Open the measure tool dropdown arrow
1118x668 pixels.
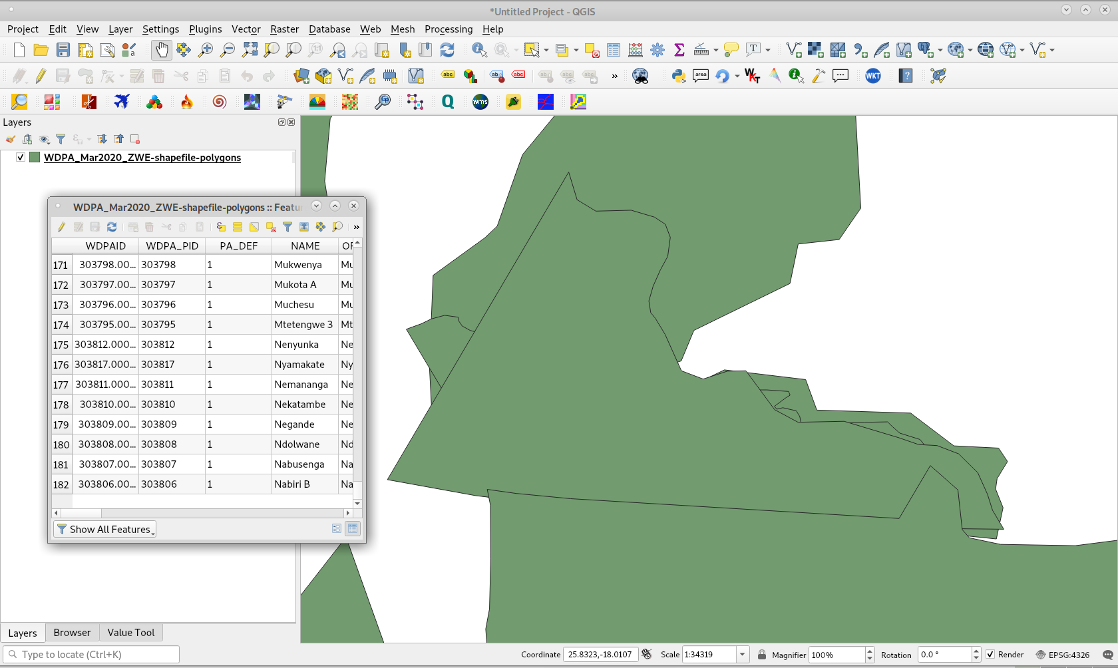(716, 50)
